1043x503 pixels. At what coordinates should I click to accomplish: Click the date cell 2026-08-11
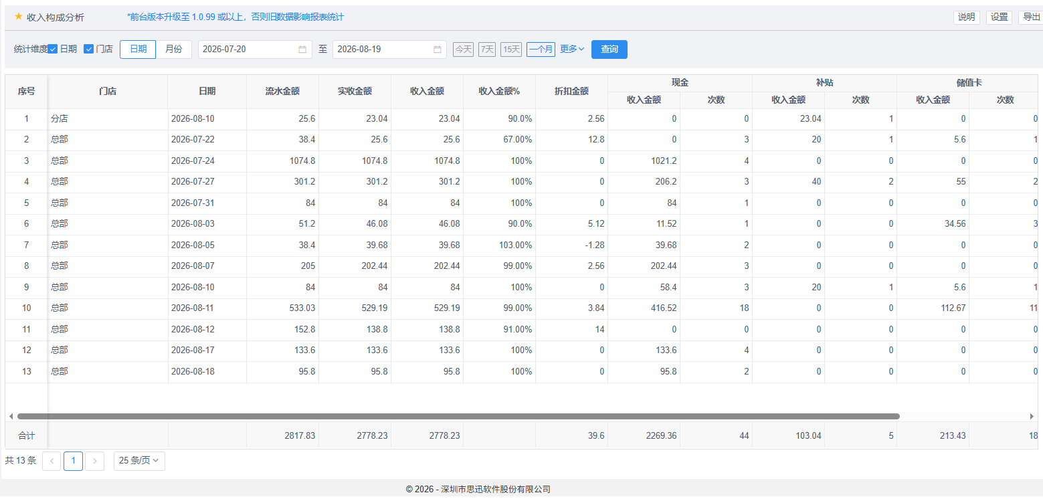click(x=207, y=308)
